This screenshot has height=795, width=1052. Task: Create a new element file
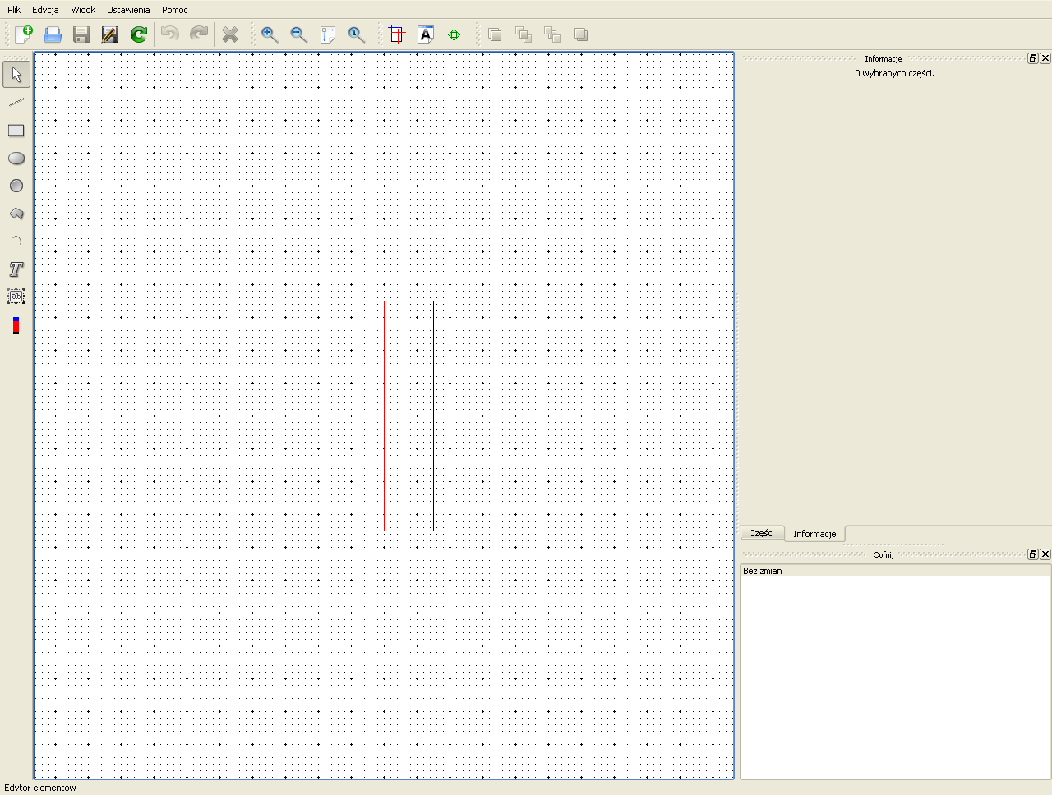pos(24,34)
